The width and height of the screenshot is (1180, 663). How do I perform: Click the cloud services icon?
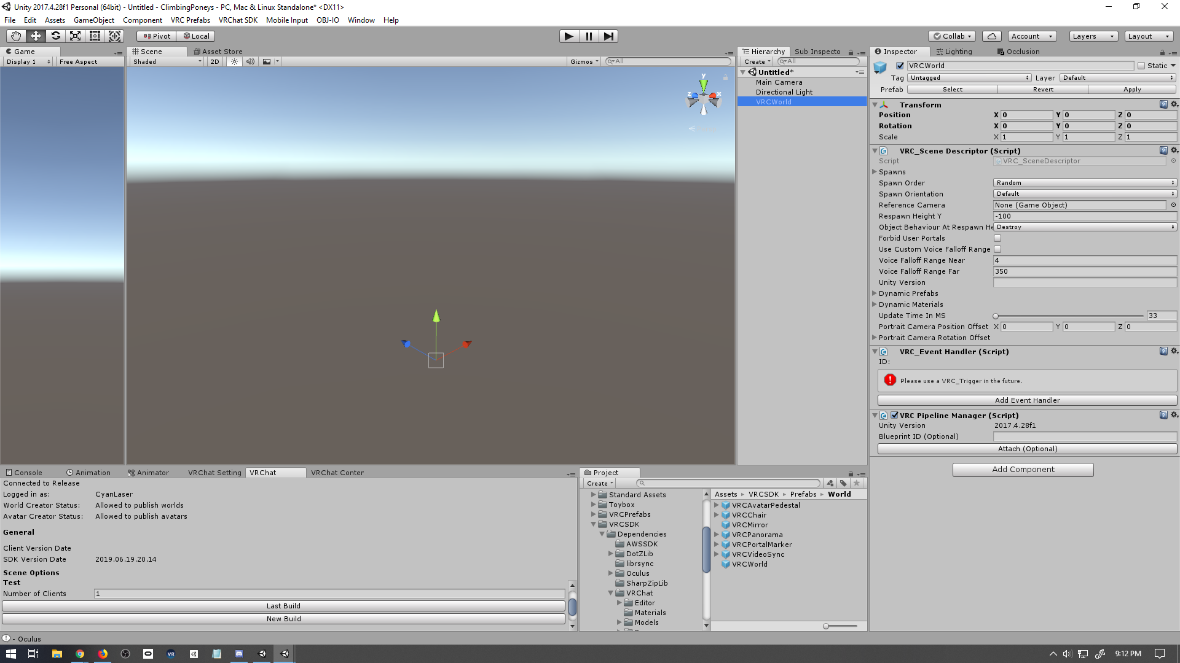[x=991, y=36]
